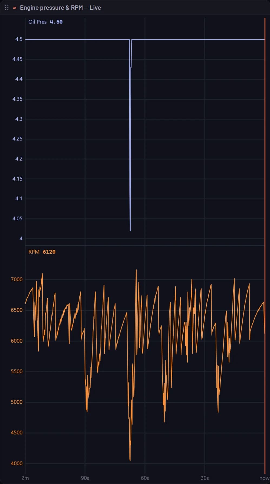Image resolution: width=270 pixels, height=484 pixels.
Task: Click the 4000 RPM axis label
Action: [x=17, y=464]
